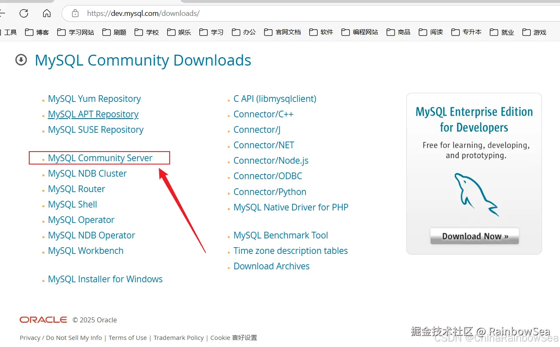Open the 学校 bookmark folder

coord(147,32)
